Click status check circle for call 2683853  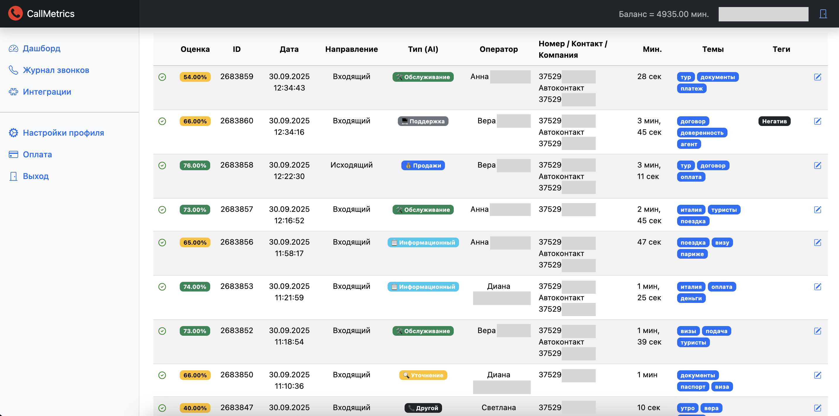point(162,287)
